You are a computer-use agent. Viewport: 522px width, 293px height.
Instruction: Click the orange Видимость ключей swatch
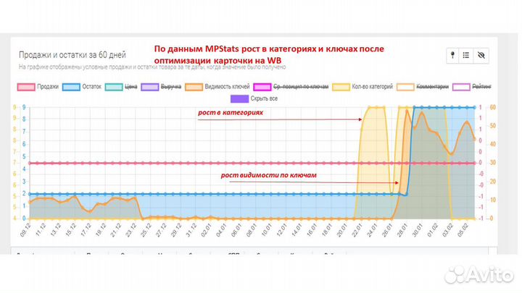point(194,87)
